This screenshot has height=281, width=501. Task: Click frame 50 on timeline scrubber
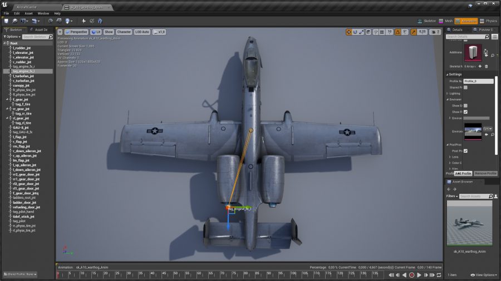[174, 274]
